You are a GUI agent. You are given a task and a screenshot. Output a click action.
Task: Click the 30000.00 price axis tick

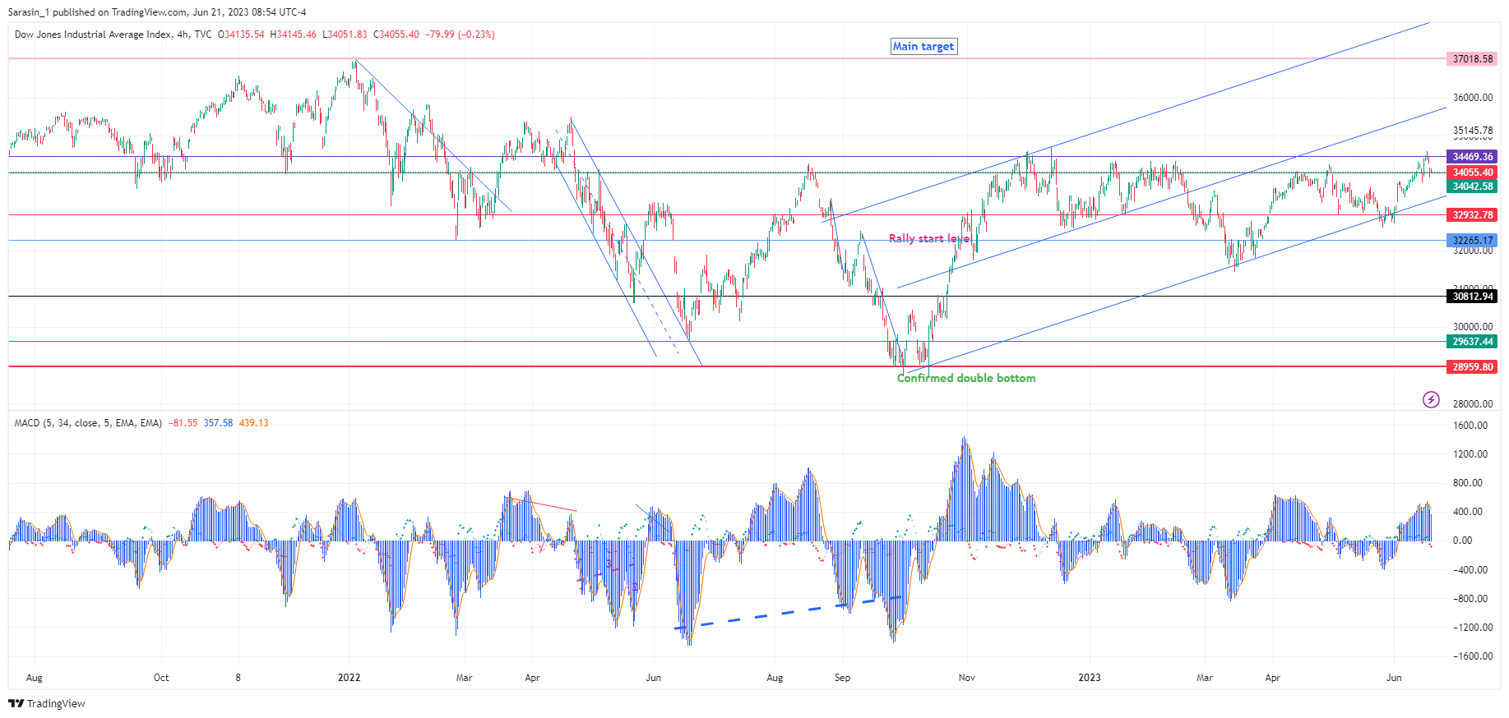[1473, 327]
